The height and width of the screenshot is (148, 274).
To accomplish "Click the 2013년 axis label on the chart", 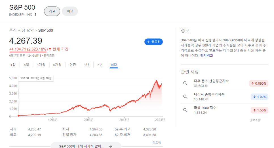I will point(124,120).
